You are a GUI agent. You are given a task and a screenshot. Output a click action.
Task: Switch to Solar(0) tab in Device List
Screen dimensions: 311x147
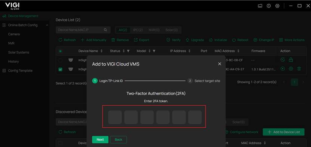(x=172, y=30)
